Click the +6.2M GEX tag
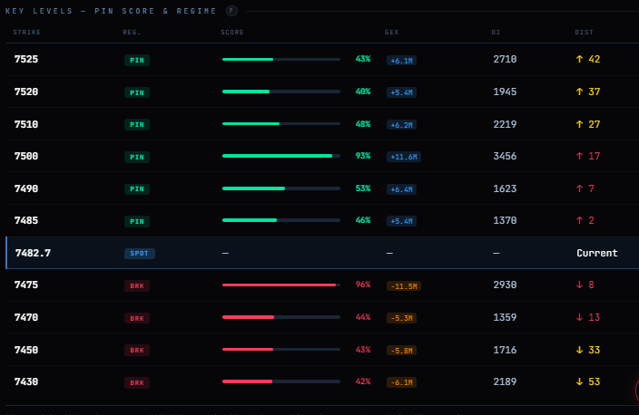The image size is (639, 415). (x=401, y=125)
